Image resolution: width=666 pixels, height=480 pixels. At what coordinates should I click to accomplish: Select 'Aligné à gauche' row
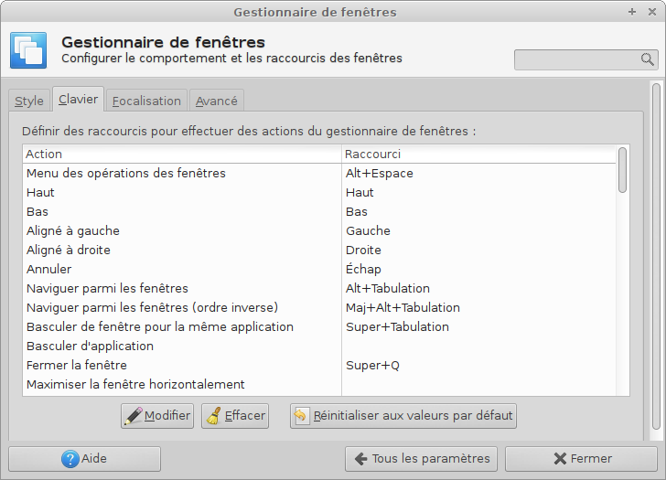(x=319, y=231)
